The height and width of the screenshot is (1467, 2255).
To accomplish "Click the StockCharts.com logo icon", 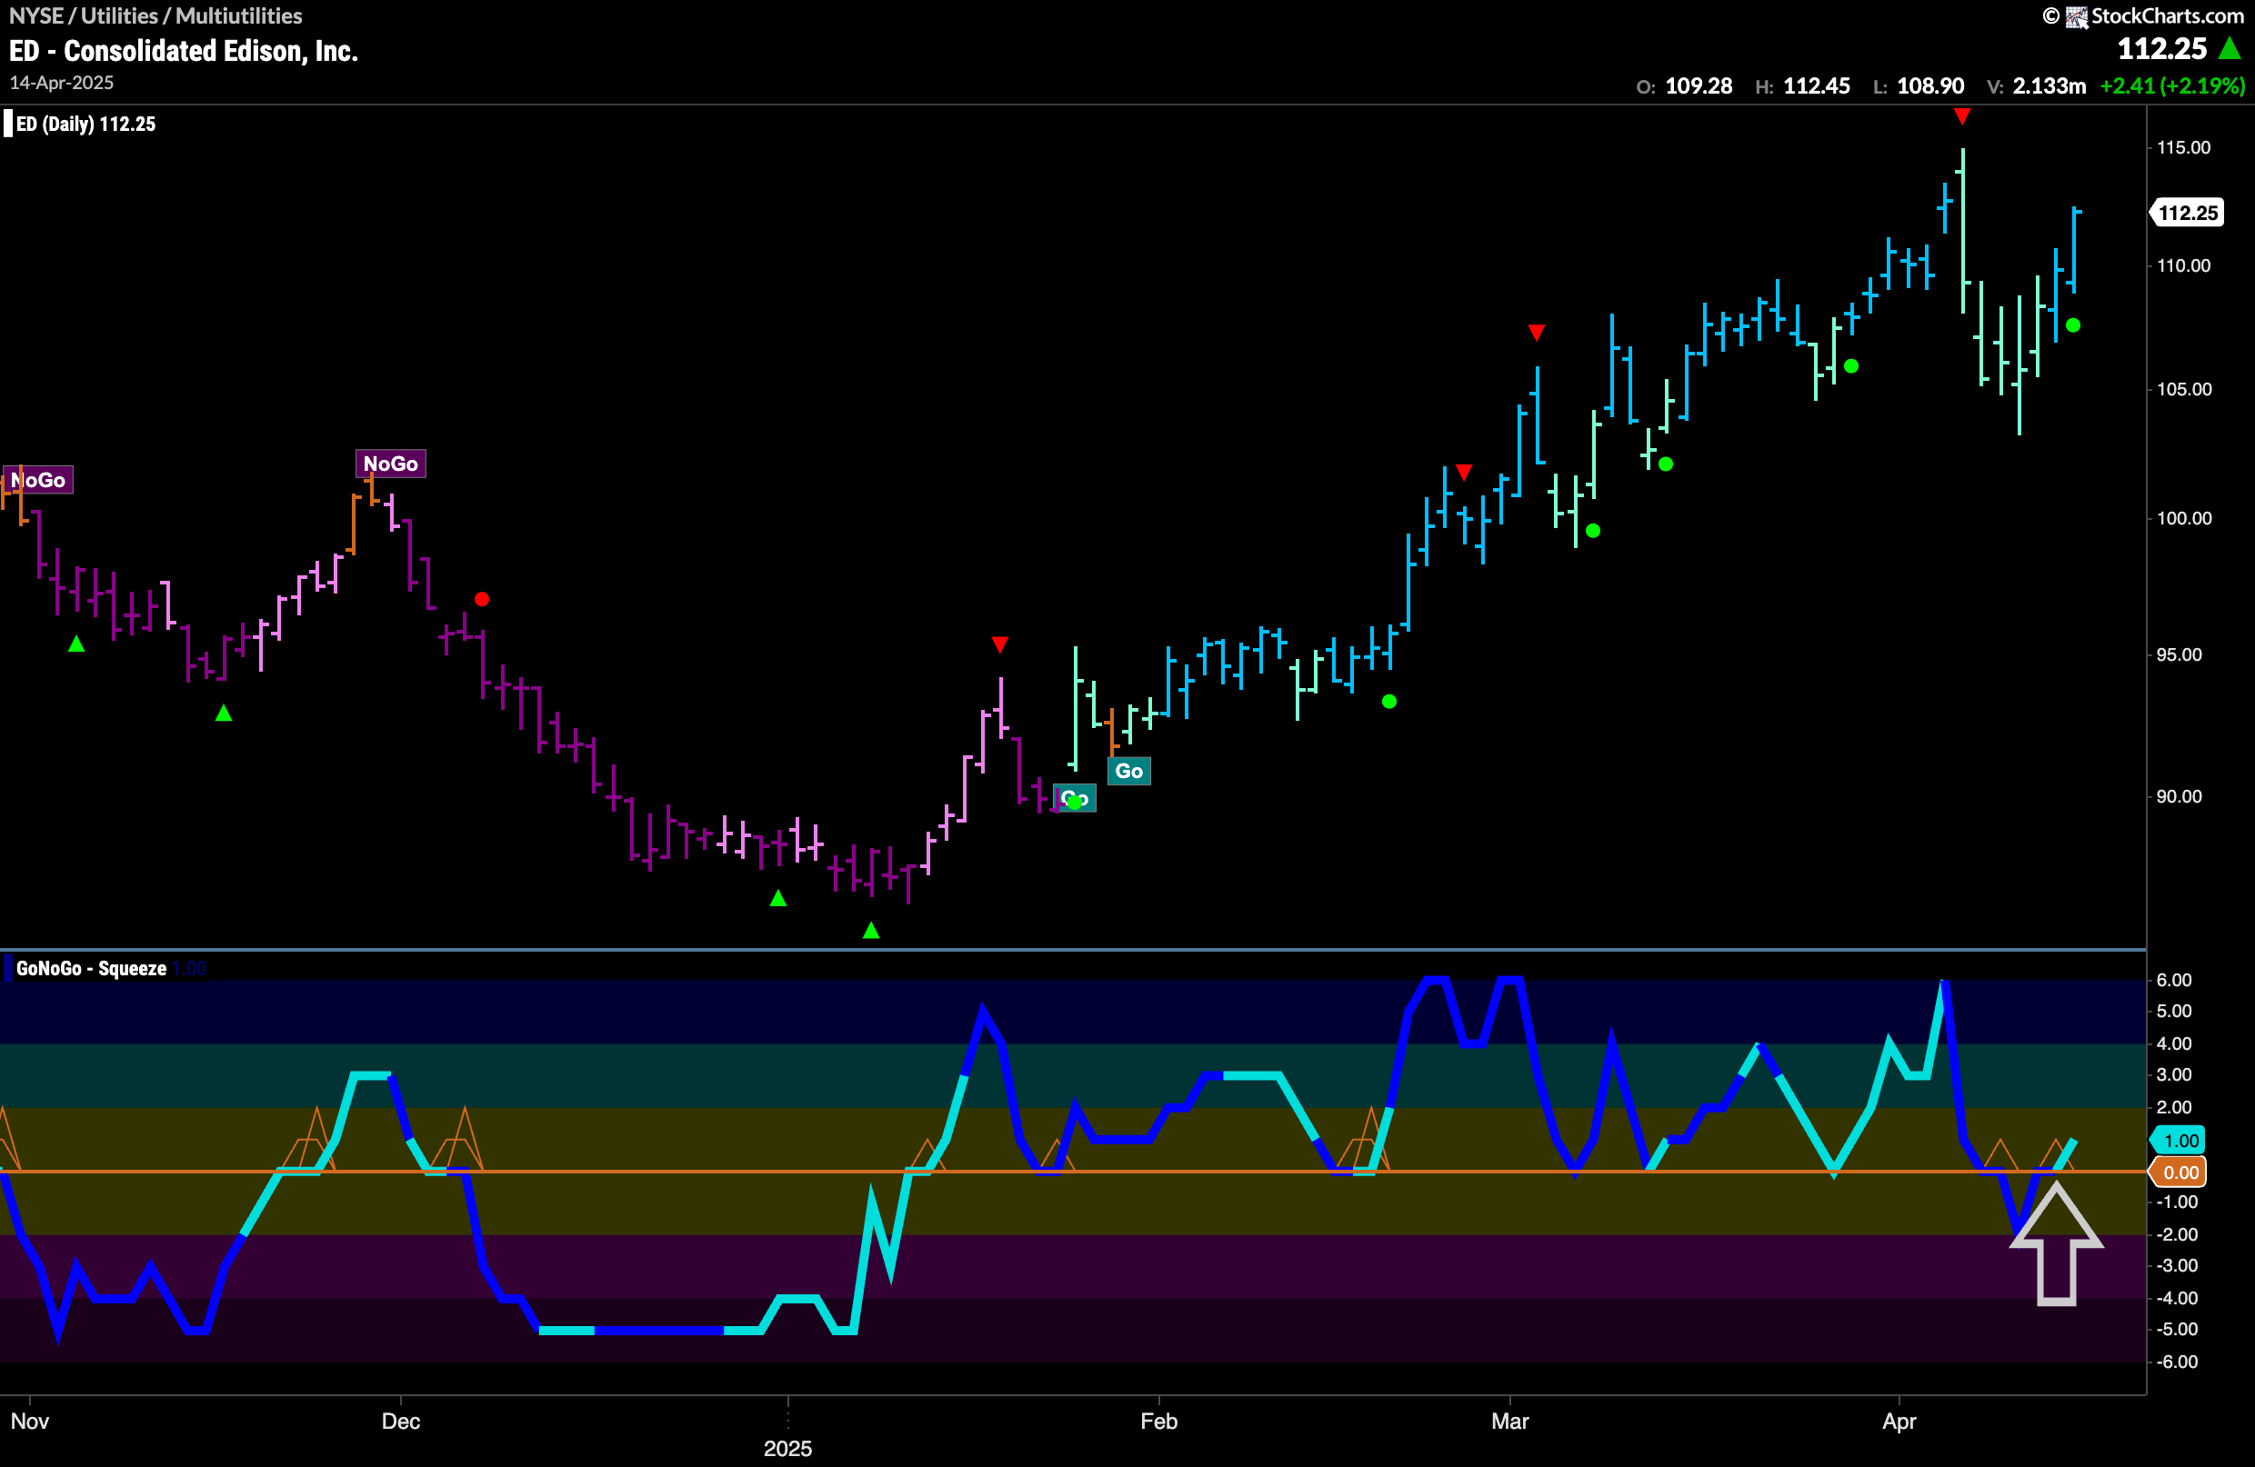I will 2077,16.
